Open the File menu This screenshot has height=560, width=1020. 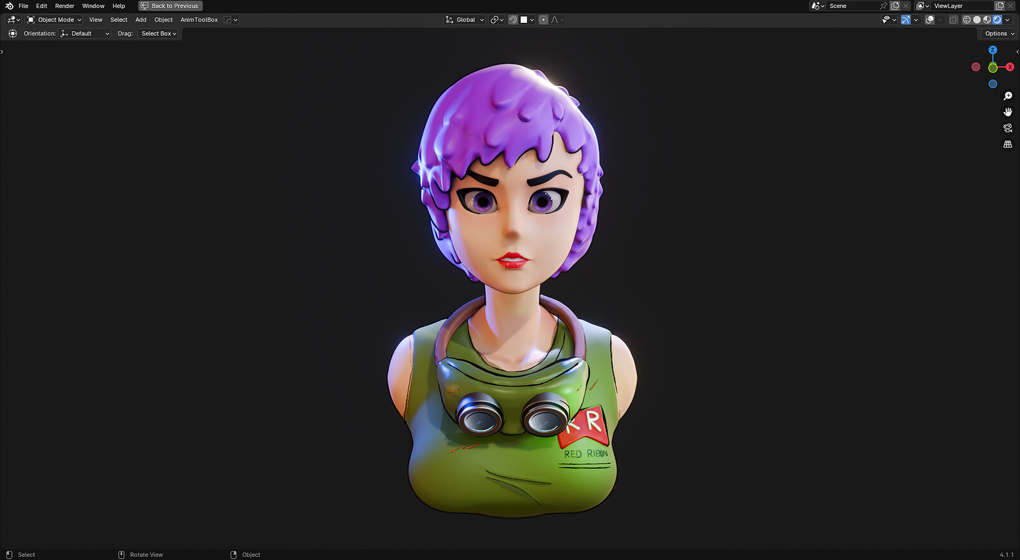pyautogui.click(x=24, y=6)
